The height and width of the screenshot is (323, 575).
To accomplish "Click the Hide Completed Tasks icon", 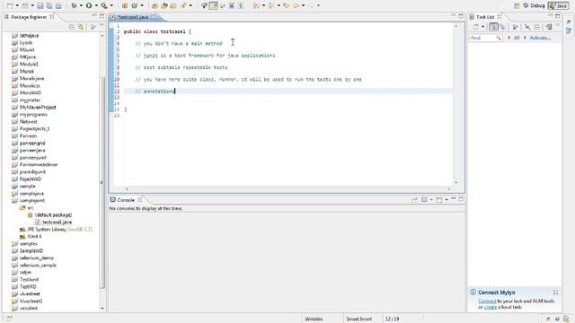I will click(527, 27).
